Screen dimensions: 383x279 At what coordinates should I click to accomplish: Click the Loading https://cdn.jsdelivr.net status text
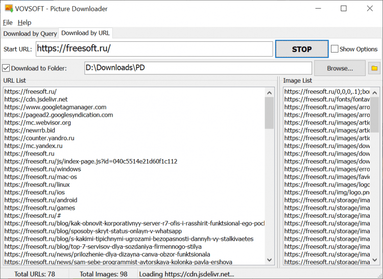point(186,274)
